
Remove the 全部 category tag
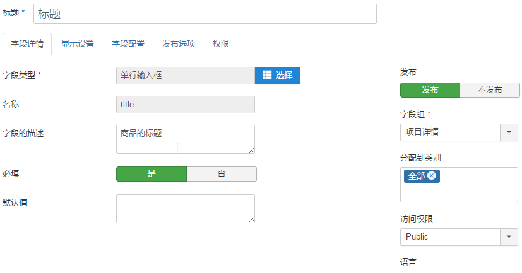[x=431, y=176]
